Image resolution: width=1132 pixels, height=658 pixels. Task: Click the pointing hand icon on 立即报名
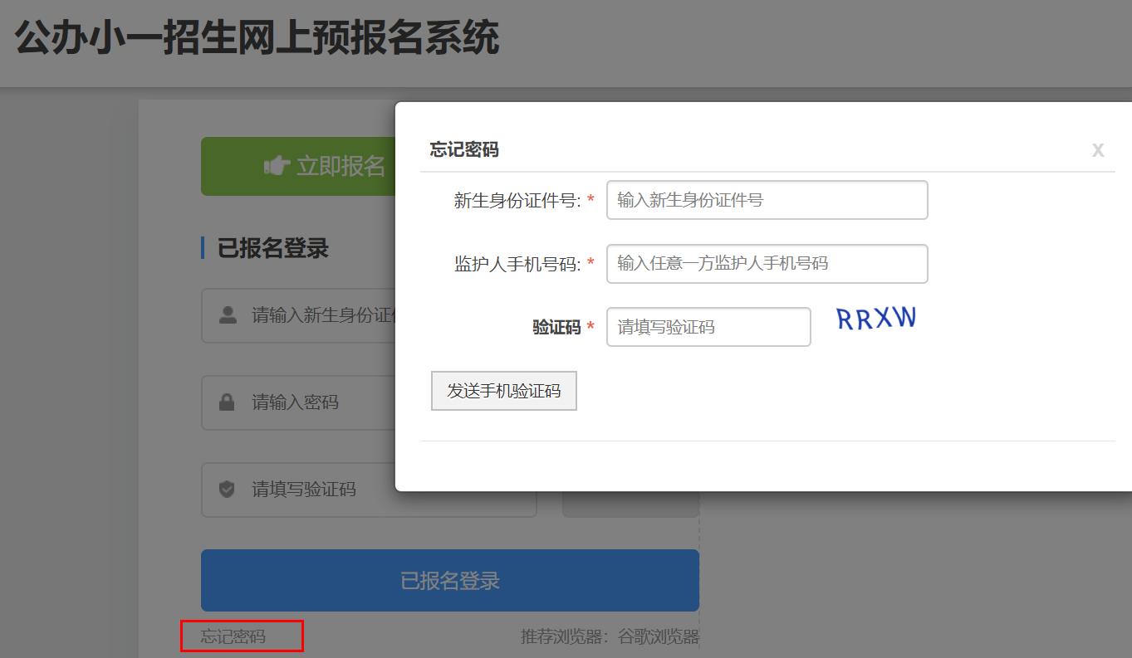tap(276, 166)
